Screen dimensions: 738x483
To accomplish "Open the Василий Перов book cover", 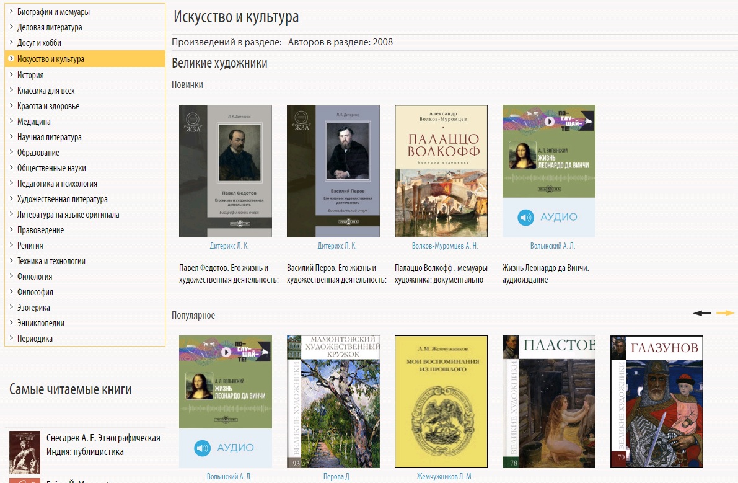I will pos(333,171).
